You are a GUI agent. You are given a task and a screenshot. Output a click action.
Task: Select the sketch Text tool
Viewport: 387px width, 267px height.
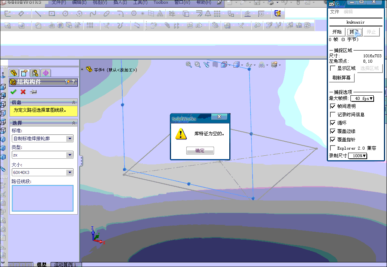pyautogui.click(x=160, y=14)
